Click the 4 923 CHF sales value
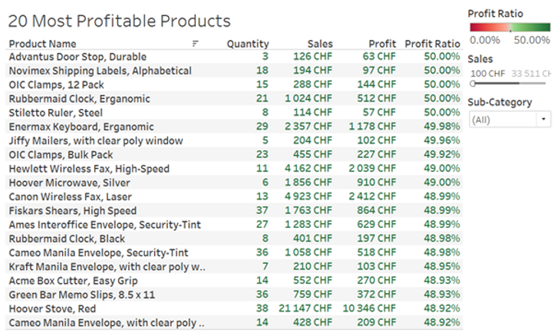The height and width of the screenshot is (336, 557). [308, 196]
